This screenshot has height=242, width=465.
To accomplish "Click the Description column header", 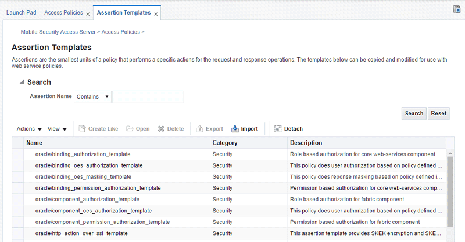I will pyautogui.click(x=367, y=143).
